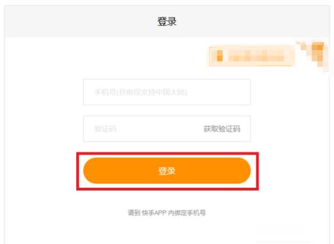Click 获取验证码 to request code
The image size is (334, 244).
pyautogui.click(x=222, y=129)
